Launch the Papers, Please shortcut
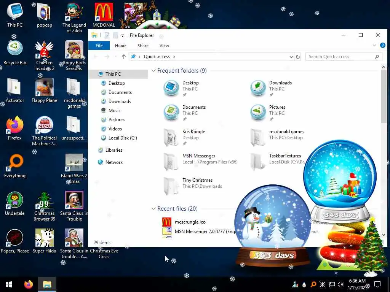Viewport: 390px width, 292px height. (x=15, y=241)
